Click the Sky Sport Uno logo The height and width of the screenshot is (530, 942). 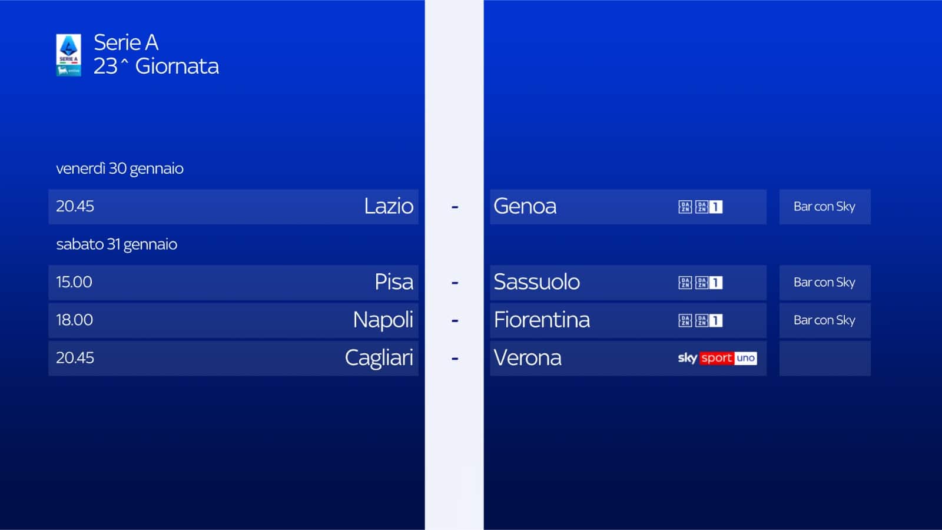pyautogui.click(x=717, y=358)
